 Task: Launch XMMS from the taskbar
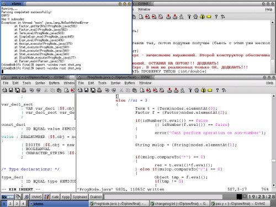(x=36, y=197)
